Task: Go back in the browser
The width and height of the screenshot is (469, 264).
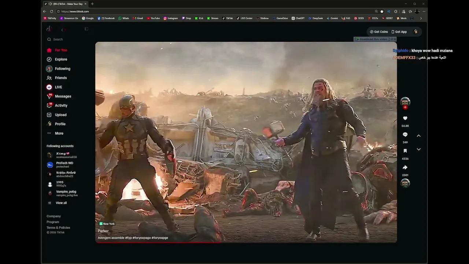Action: [45, 11]
